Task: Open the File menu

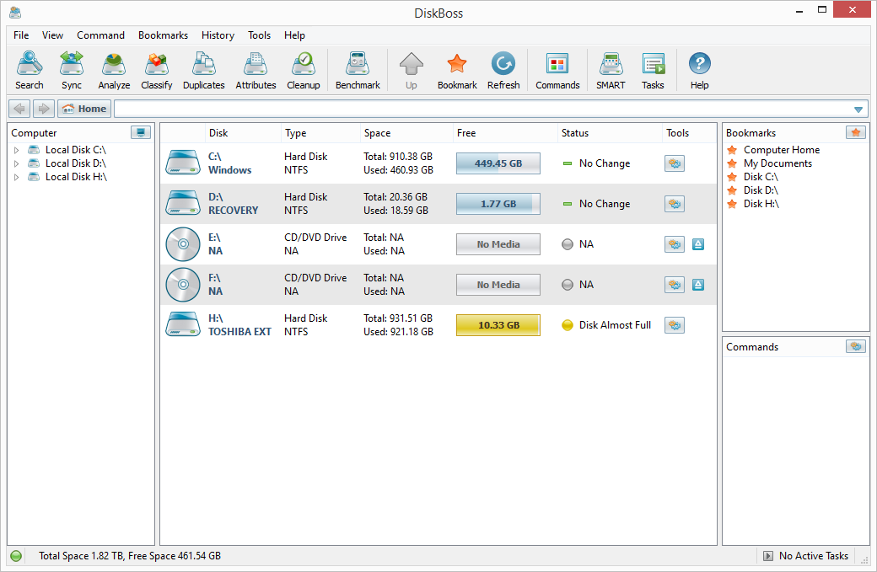Action: 21,35
